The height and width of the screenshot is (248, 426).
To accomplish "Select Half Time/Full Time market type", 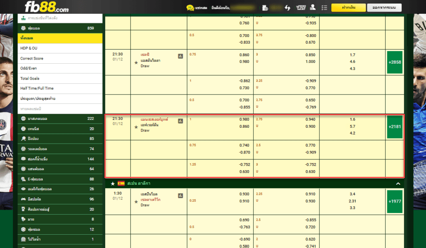I will pos(60,89).
